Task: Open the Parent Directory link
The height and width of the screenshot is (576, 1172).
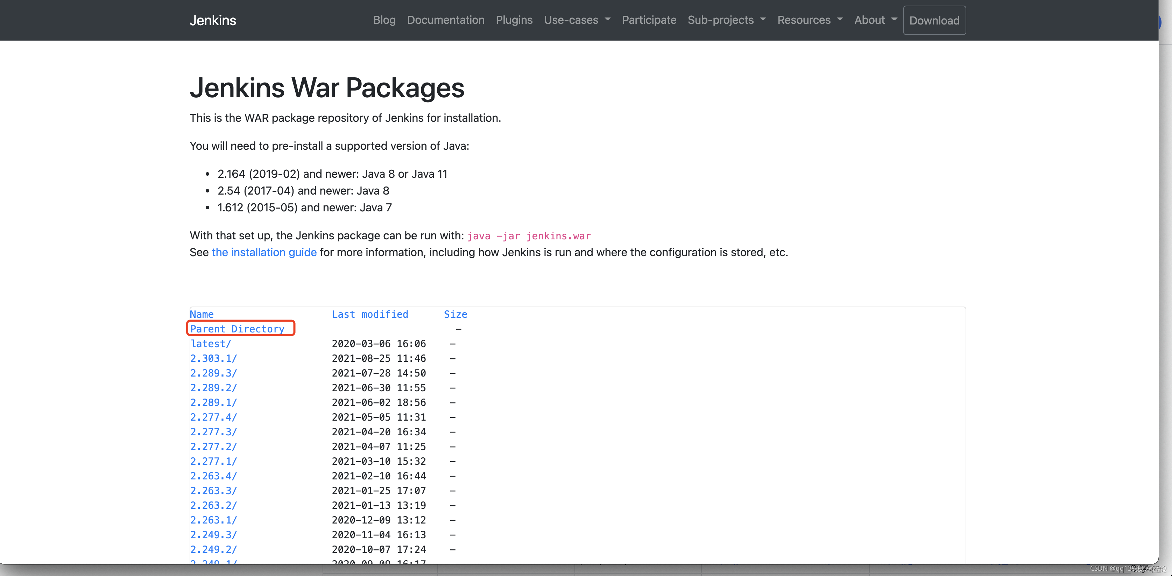Action: click(237, 329)
